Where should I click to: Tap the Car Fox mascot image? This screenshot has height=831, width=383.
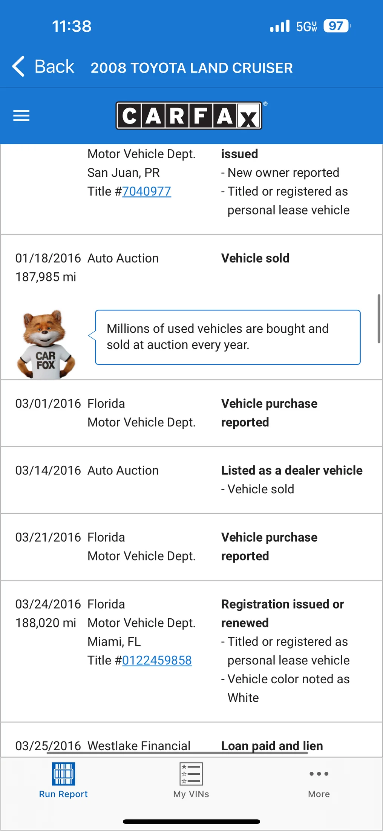[x=46, y=344]
